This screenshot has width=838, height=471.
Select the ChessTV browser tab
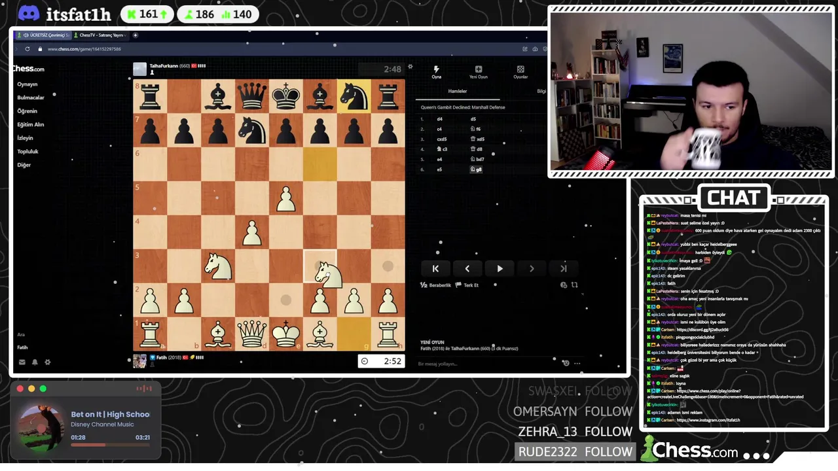coord(100,35)
